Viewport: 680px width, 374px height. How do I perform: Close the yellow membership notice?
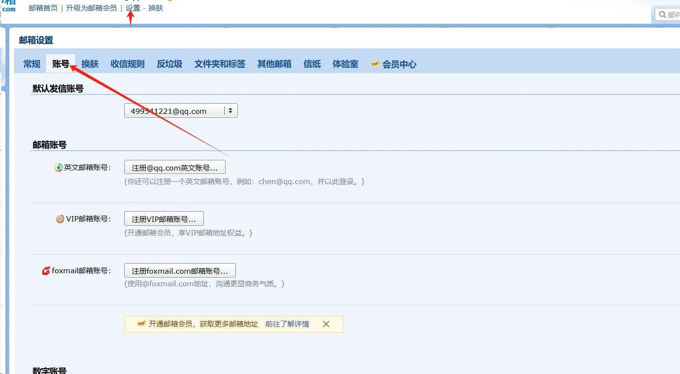click(326, 324)
